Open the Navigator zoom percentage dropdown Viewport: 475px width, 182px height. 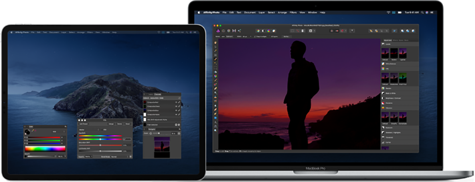(174, 134)
